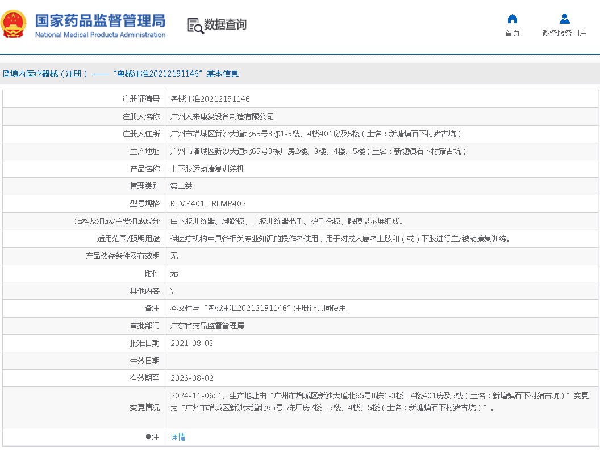Click the 管理类别 row label
This screenshot has height=450, width=600.
144,186
